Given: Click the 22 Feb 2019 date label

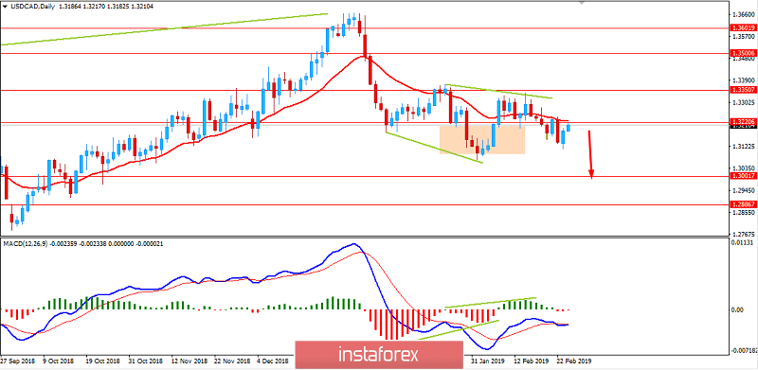Looking at the screenshot, I should coord(574,361).
